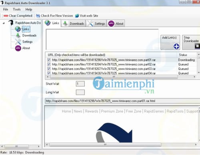This screenshot has height=155, width=200.
Task: Click the Premium Zone link
Action: (112, 111)
